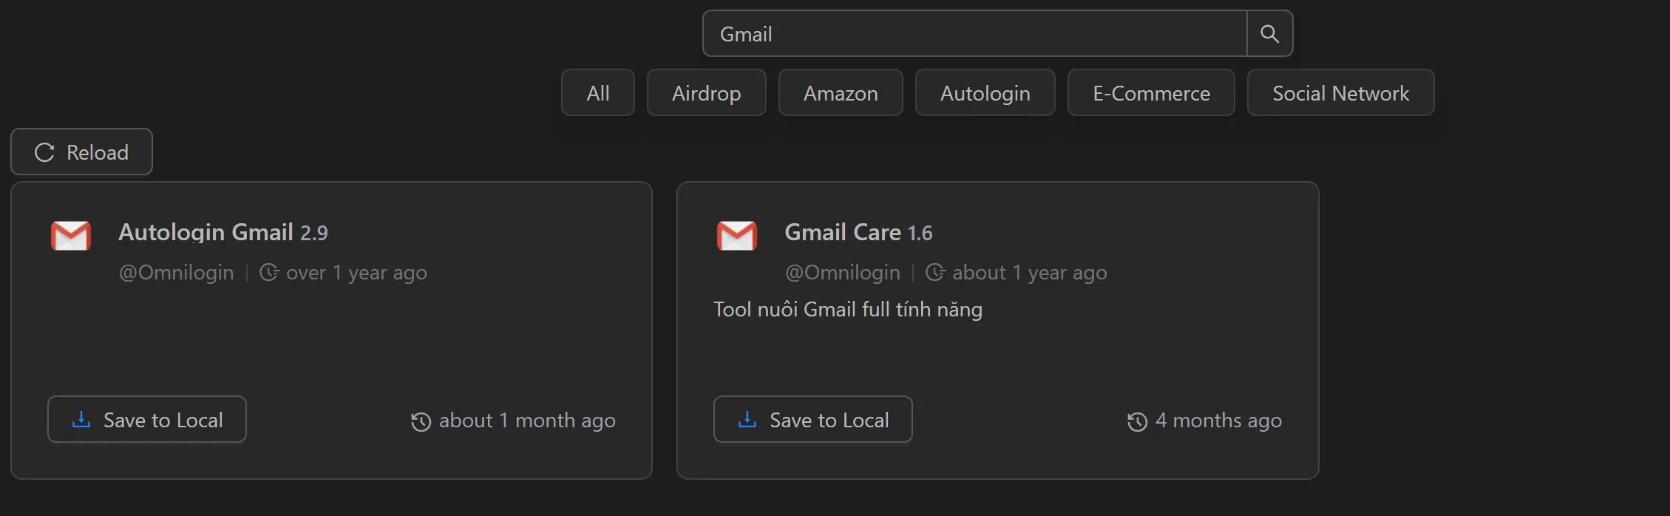The width and height of the screenshot is (1670, 516).
Task: Save Gmail Care script to local
Action: coord(812,420)
